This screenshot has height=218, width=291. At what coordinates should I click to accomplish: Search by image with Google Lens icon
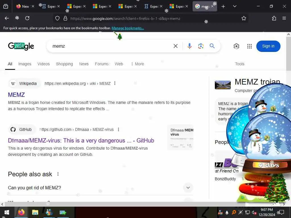[201, 46]
